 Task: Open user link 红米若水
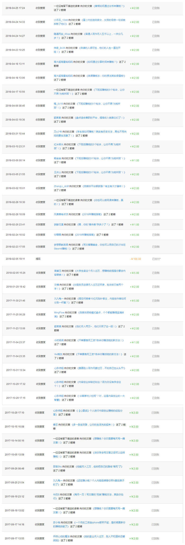[x=58, y=145]
